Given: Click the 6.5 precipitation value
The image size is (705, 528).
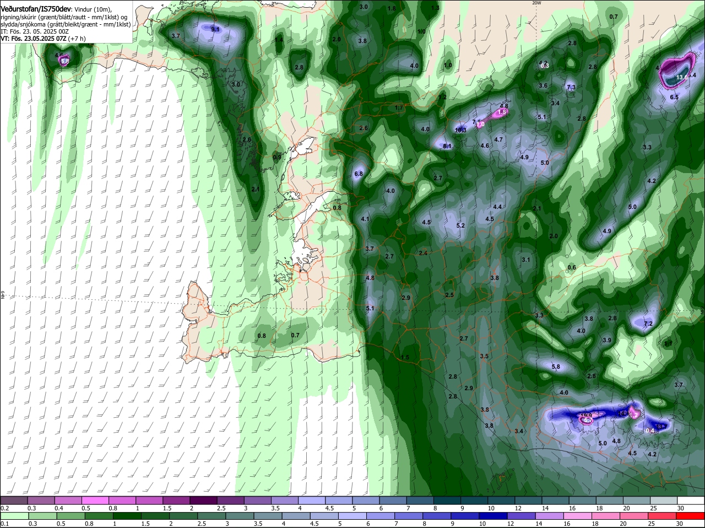Looking at the screenshot, I should [674, 97].
